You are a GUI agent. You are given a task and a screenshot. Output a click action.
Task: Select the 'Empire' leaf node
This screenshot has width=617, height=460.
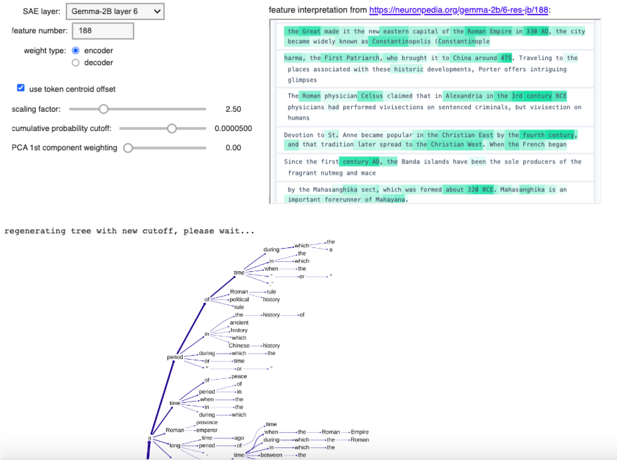pyautogui.click(x=359, y=432)
